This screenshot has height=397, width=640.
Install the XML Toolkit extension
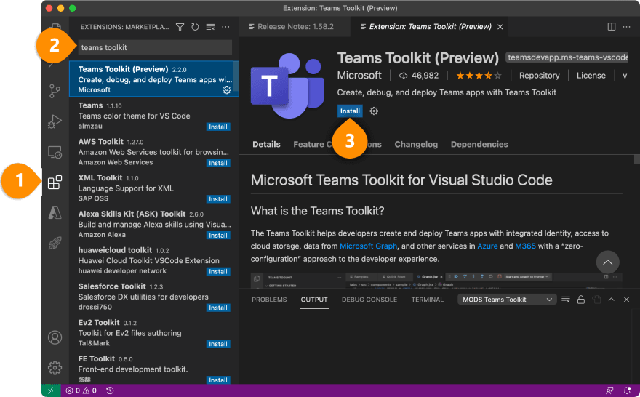tap(218, 199)
